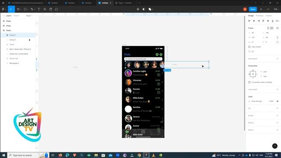Select portrait frame orientation
281x158 pixels.
point(268,28)
